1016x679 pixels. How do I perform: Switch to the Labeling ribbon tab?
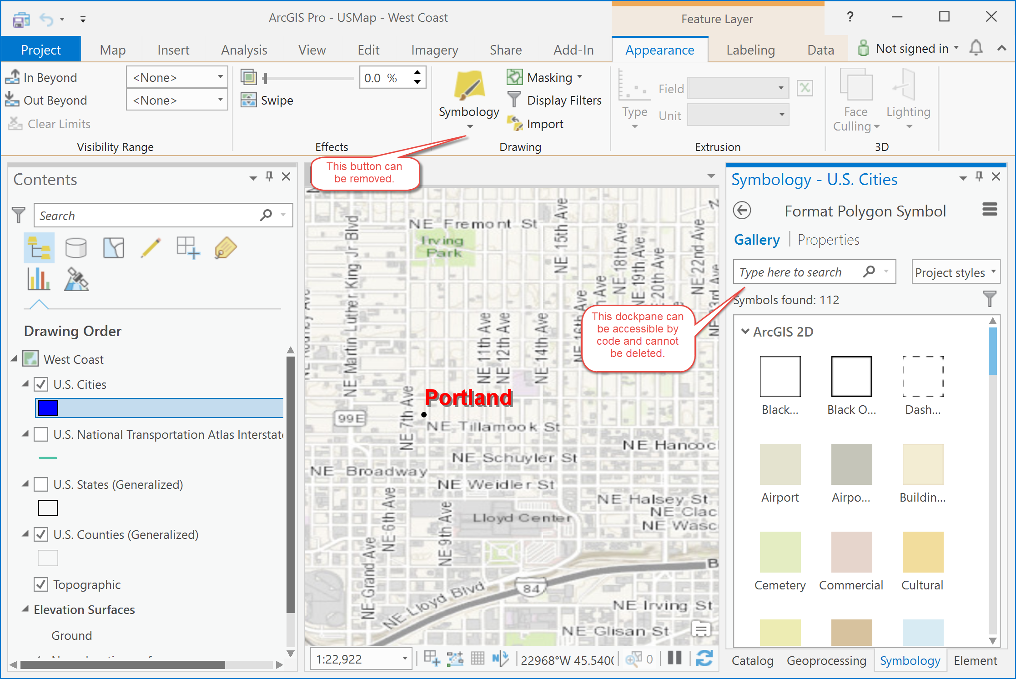pyautogui.click(x=750, y=50)
